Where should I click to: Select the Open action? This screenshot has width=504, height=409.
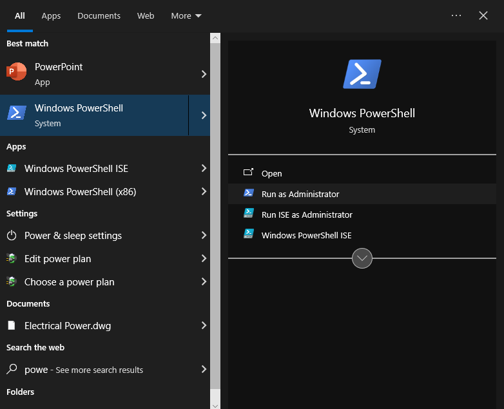click(x=362, y=173)
